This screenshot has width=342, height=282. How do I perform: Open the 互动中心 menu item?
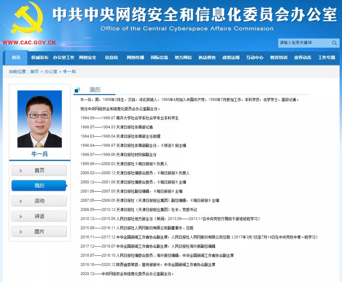point(255,58)
